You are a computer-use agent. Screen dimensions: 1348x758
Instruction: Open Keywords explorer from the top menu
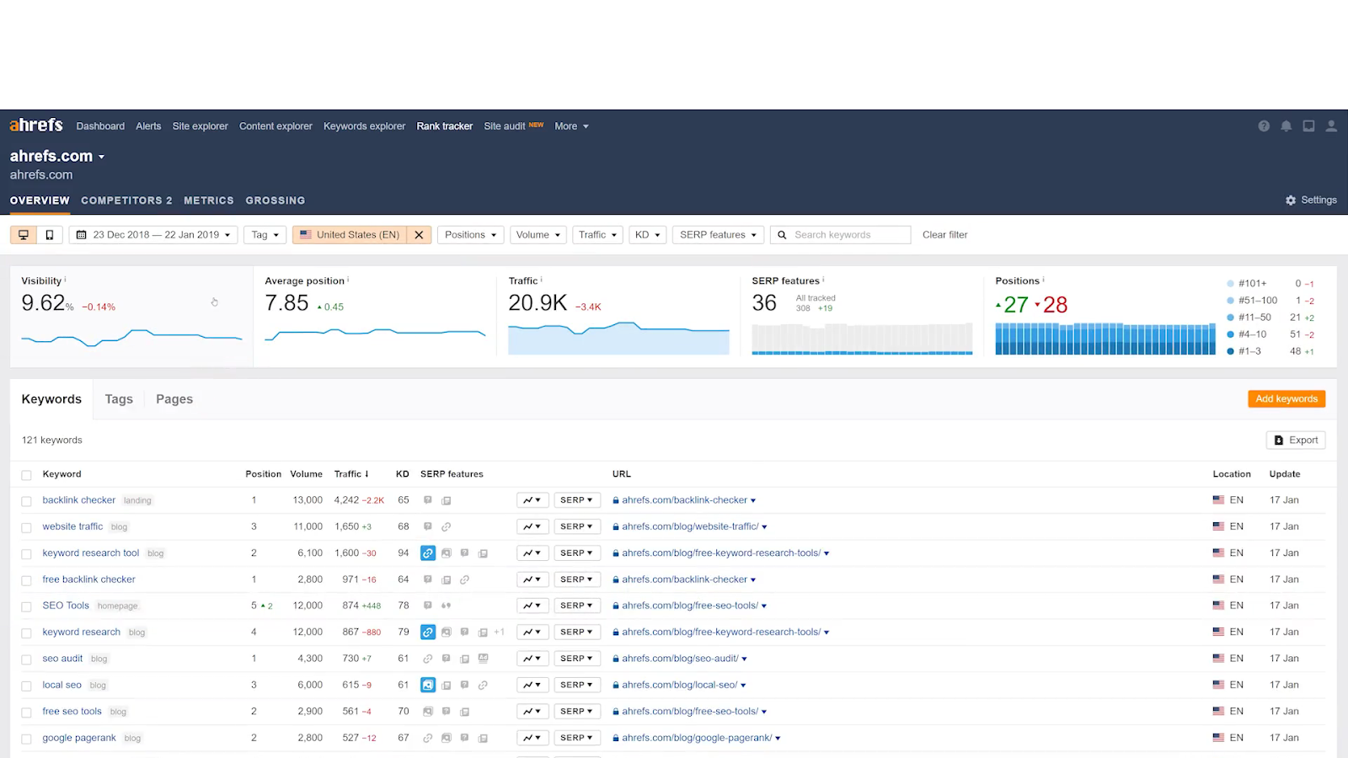[x=365, y=126]
